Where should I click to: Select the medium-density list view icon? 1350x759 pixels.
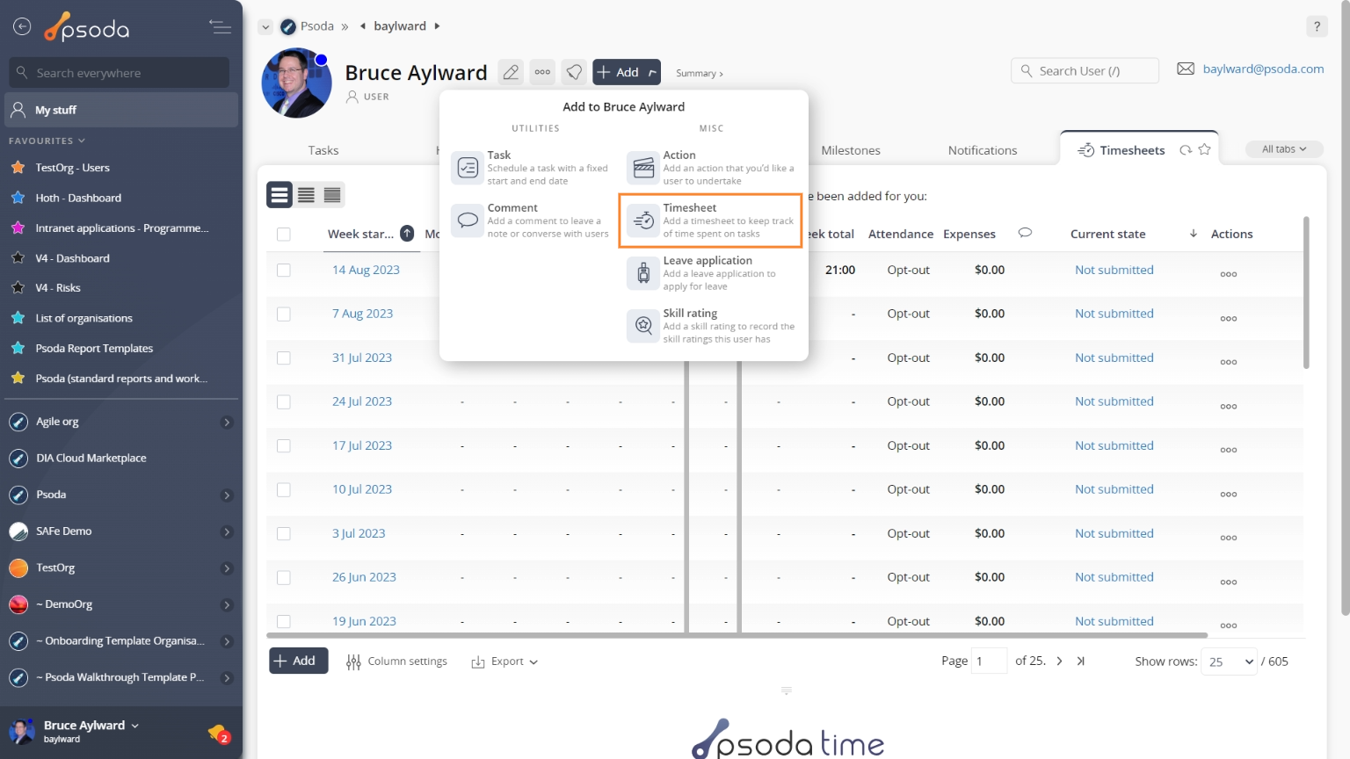(306, 195)
